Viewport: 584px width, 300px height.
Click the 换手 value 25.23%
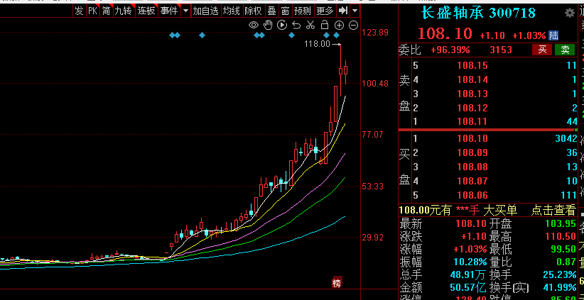pos(560,275)
